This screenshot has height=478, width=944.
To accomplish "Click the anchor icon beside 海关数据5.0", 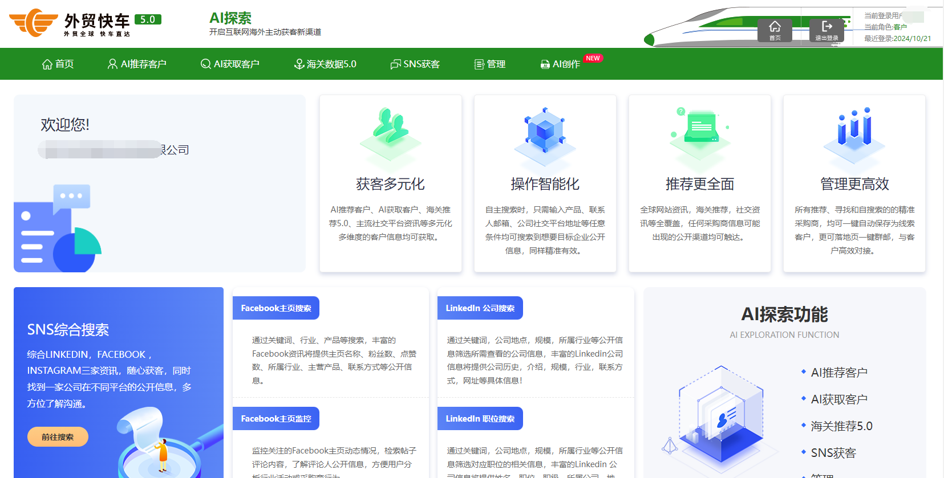I will [x=299, y=64].
